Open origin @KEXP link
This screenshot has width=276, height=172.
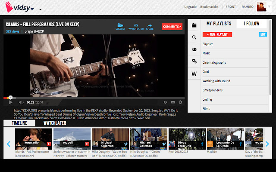point(34,31)
